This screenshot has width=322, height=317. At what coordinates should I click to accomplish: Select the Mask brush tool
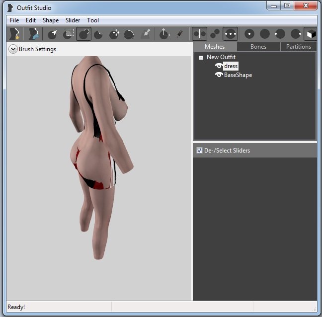[x=68, y=34]
